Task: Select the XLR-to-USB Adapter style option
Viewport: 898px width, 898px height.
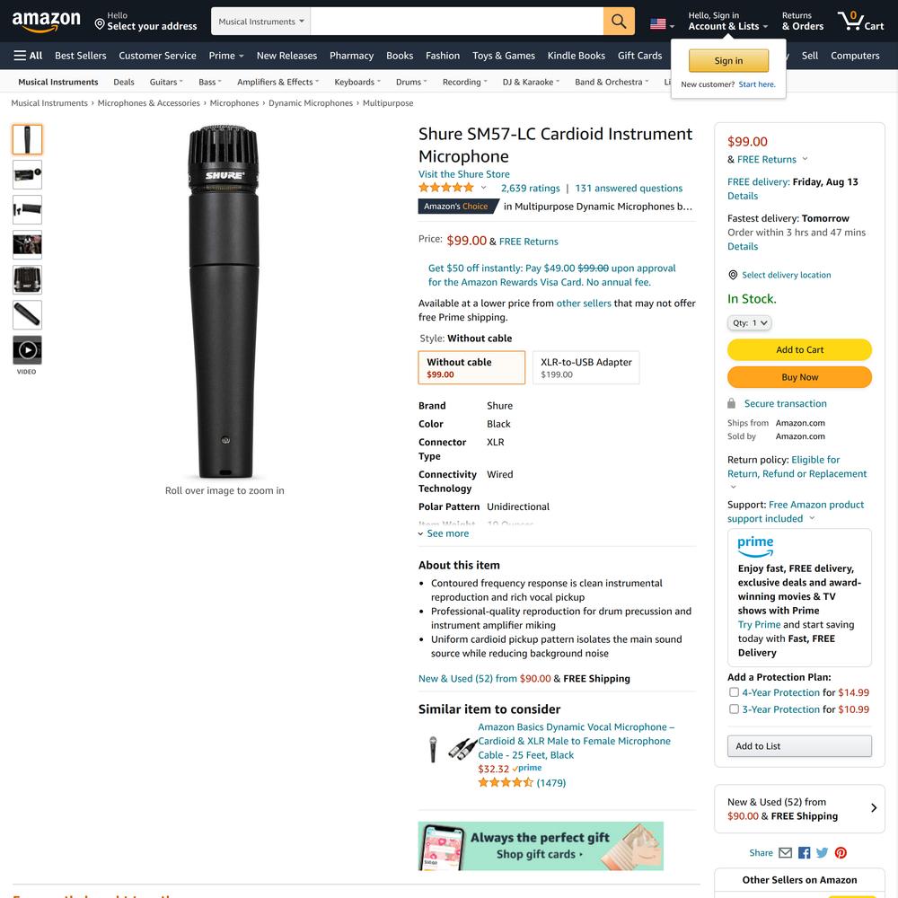Action: point(585,367)
